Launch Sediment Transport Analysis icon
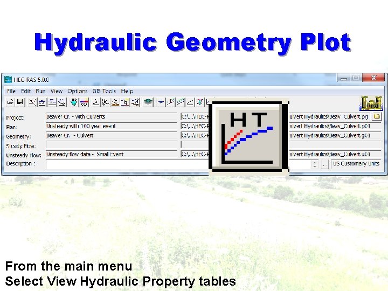Screen dimensions: 388x291 coord(115,102)
